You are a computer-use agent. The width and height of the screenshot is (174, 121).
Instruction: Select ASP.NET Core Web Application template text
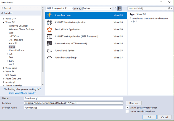70,22
